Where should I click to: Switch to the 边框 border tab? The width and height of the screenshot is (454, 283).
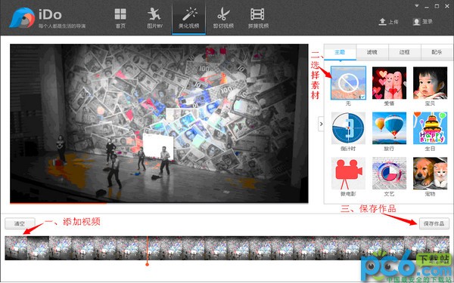pos(404,52)
